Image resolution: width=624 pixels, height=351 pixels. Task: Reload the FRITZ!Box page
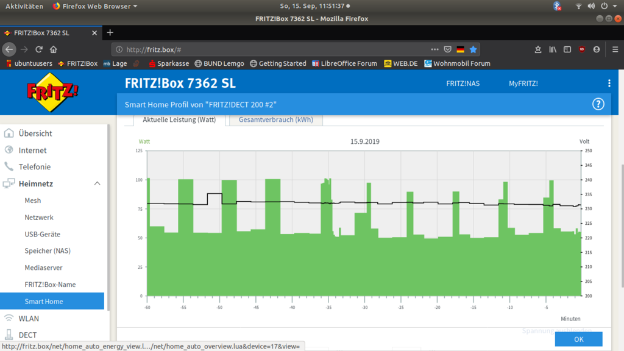(38, 49)
